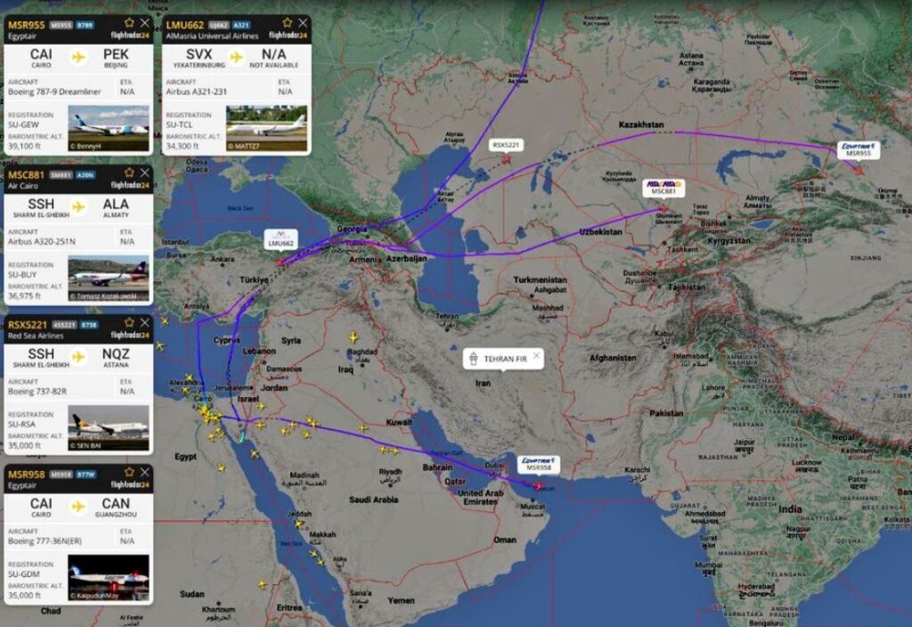The image size is (912, 627).
Task: Click the flightradar24 logo on MSR955 card
Action: pos(130,36)
